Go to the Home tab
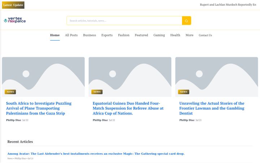 pyautogui.click(x=55, y=35)
